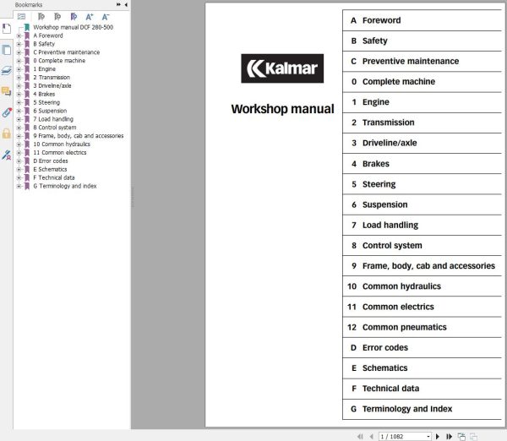The width and height of the screenshot is (507, 441).
Task: Select the 6 Suspension bookmark
Action: click(50, 111)
